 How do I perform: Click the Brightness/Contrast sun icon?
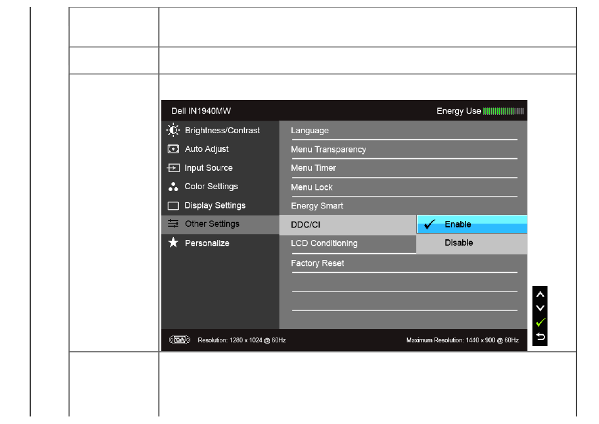coord(173,131)
